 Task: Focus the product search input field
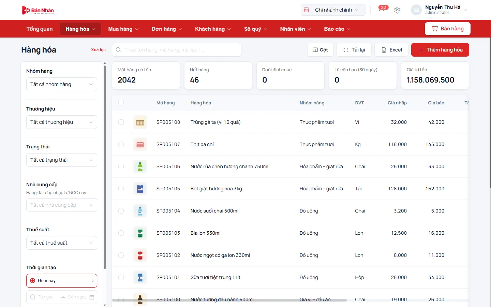(177, 50)
